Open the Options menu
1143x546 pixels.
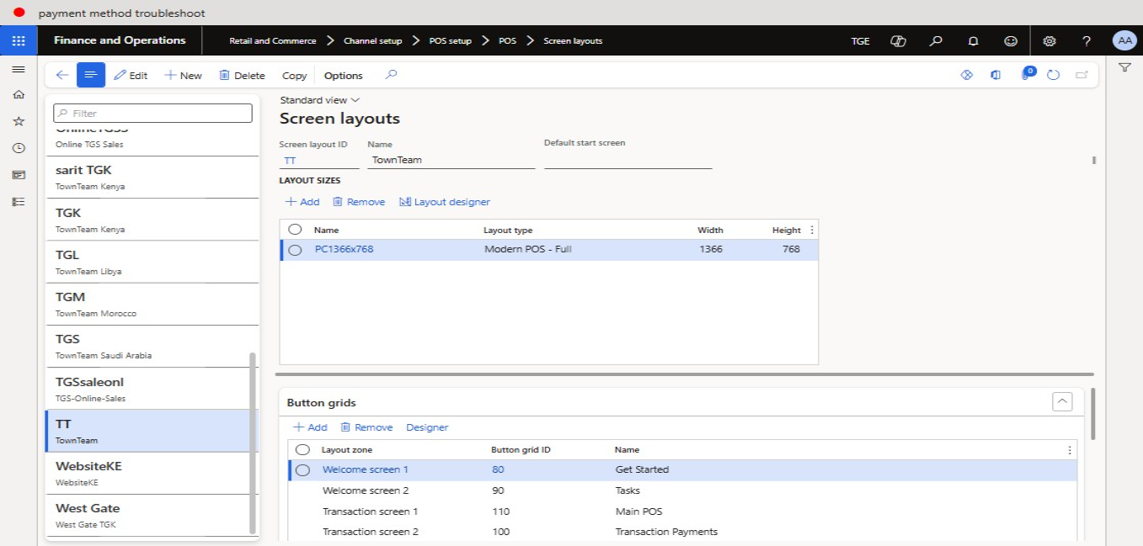pyautogui.click(x=343, y=75)
